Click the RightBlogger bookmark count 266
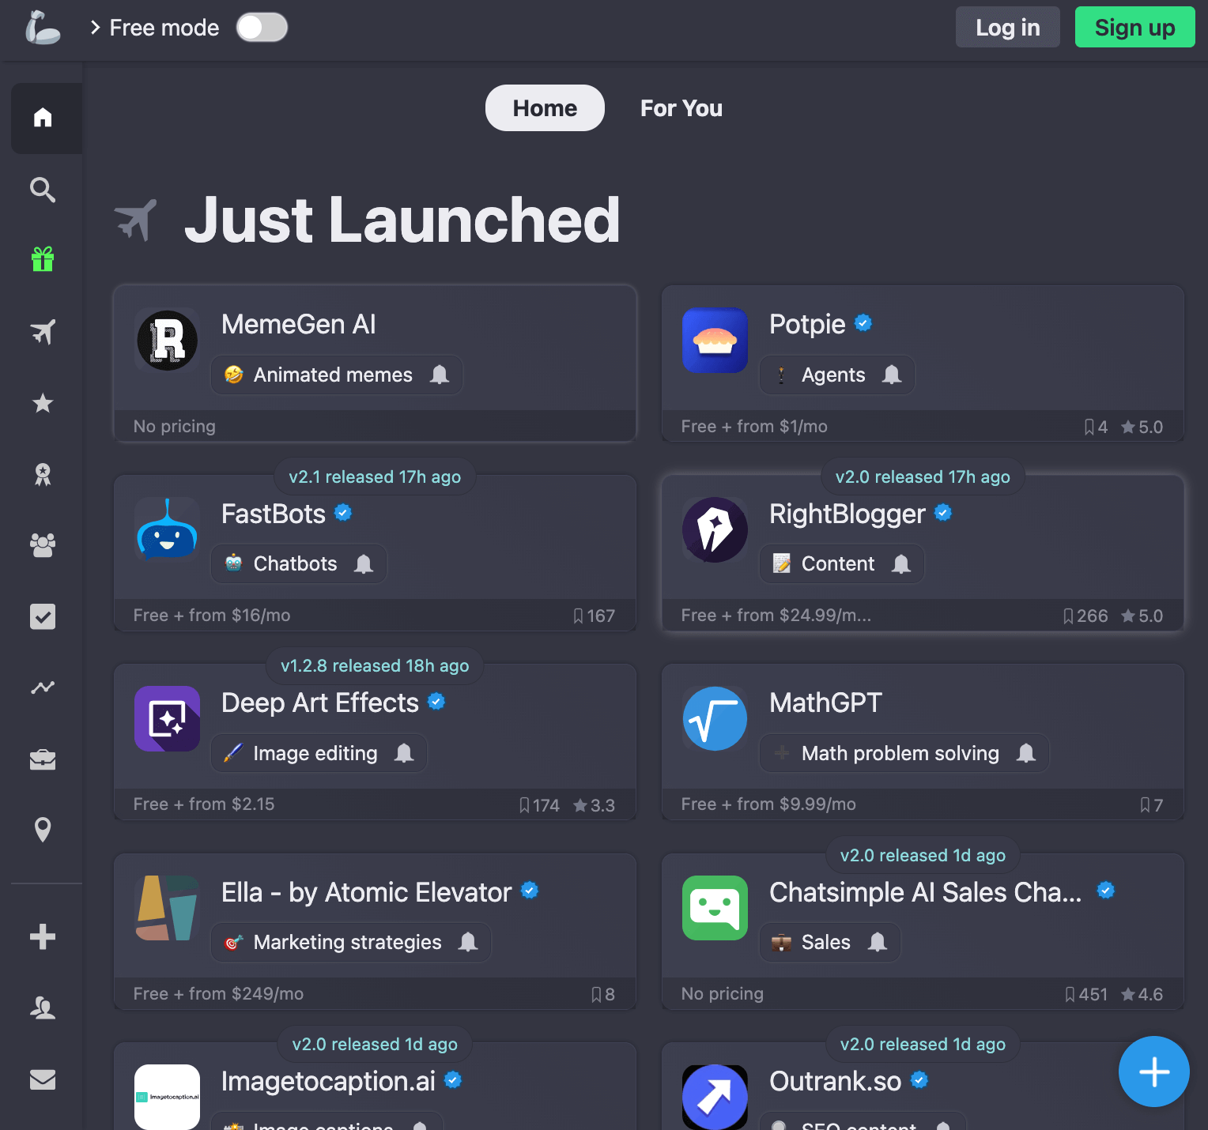The image size is (1208, 1130). point(1085,616)
